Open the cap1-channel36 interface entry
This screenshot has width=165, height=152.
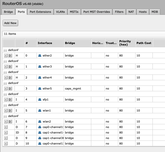point(53,138)
